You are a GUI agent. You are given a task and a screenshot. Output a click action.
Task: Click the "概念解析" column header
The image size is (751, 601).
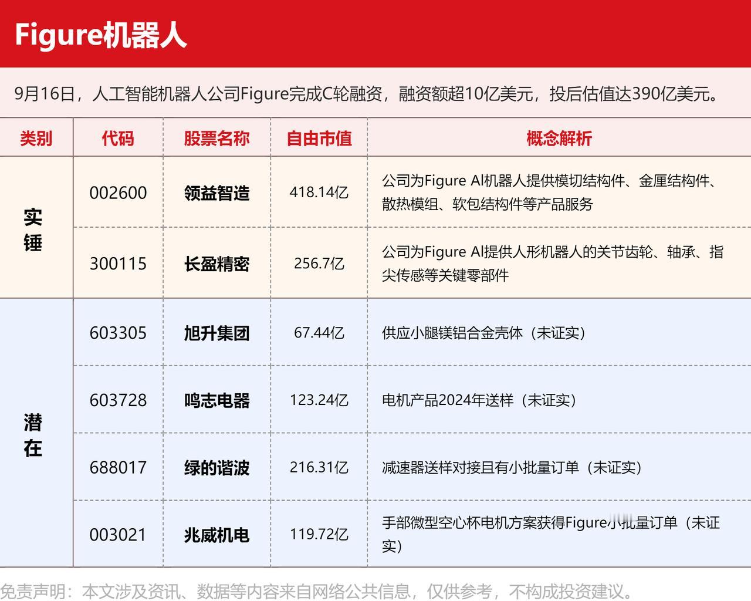pyautogui.click(x=559, y=138)
